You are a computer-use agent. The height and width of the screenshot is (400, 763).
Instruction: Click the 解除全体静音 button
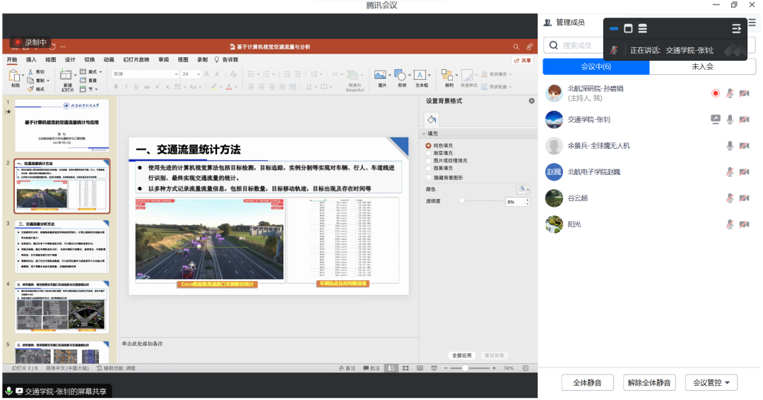click(650, 383)
